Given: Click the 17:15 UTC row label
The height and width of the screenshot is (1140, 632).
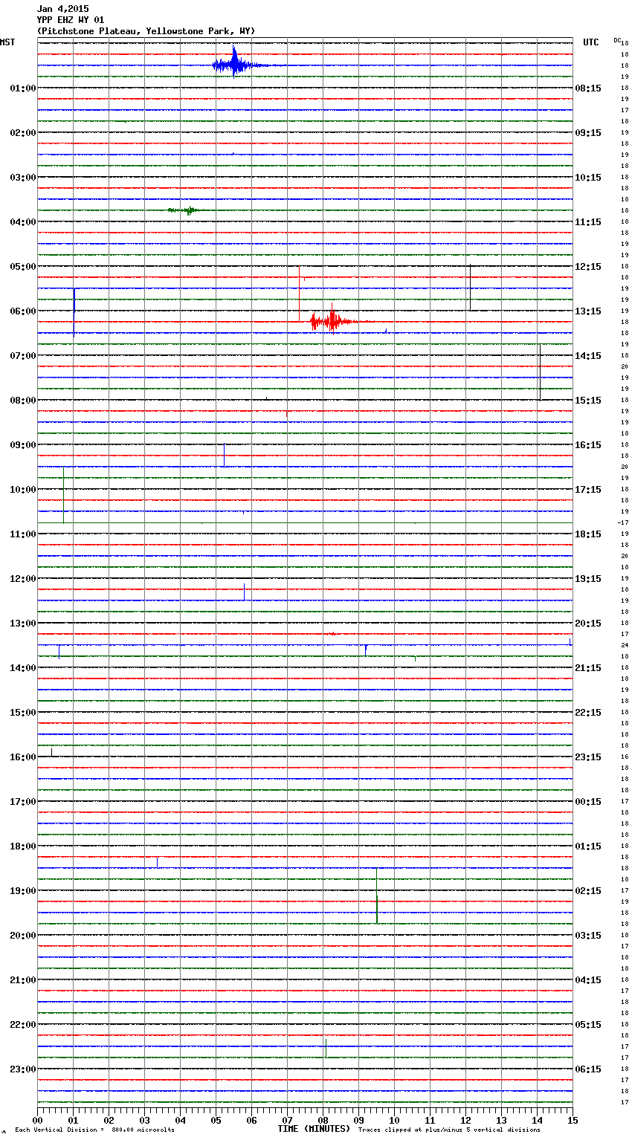Looking at the screenshot, I should 588,490.
